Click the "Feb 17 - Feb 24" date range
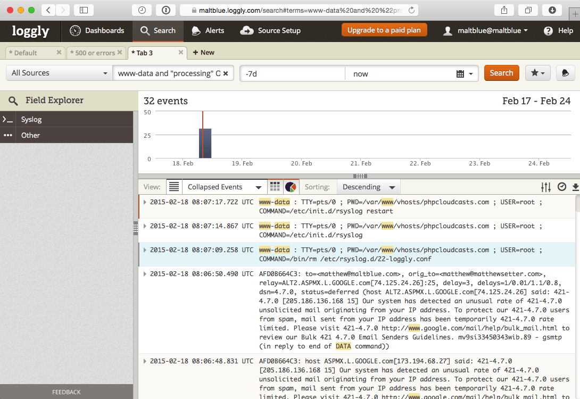This screenshot has width=580, height=399. pos(536,101)
